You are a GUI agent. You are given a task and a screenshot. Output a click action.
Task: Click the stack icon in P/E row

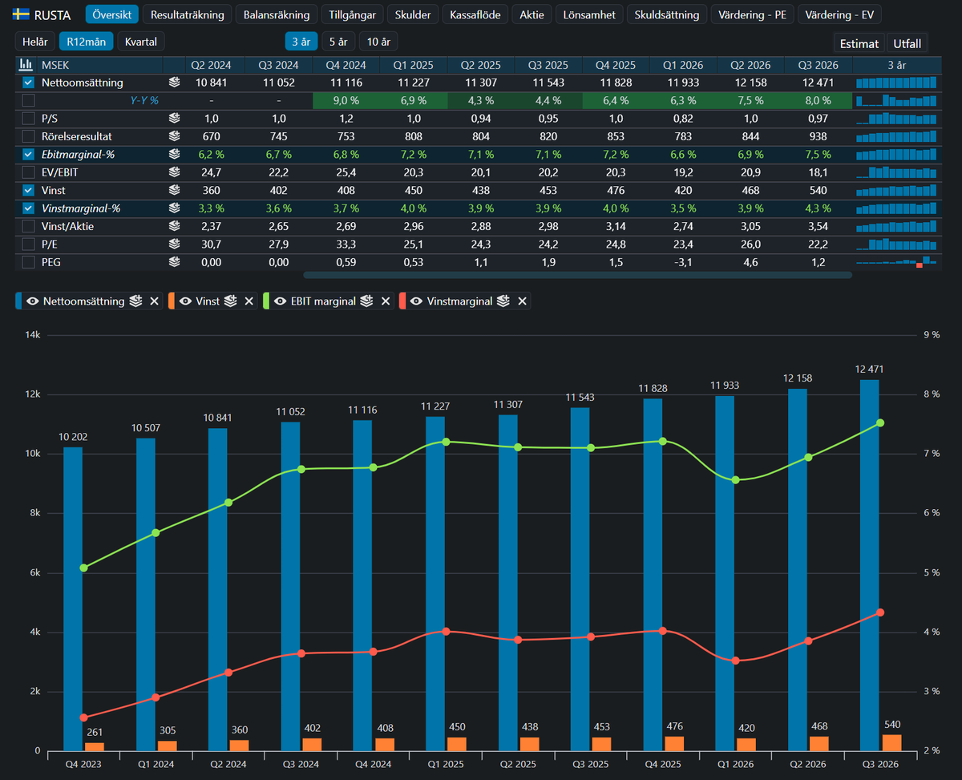pyautogui.click(x=174, y=244)
